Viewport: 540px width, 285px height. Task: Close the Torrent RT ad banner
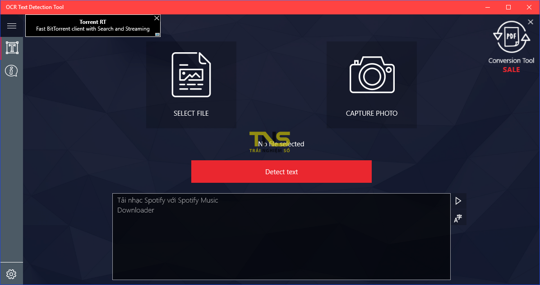157,18
